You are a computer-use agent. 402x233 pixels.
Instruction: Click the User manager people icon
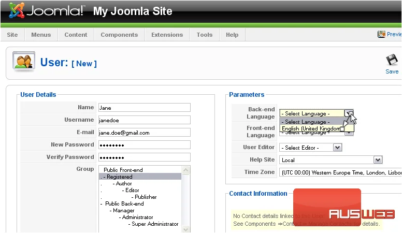tap(24, 62)
